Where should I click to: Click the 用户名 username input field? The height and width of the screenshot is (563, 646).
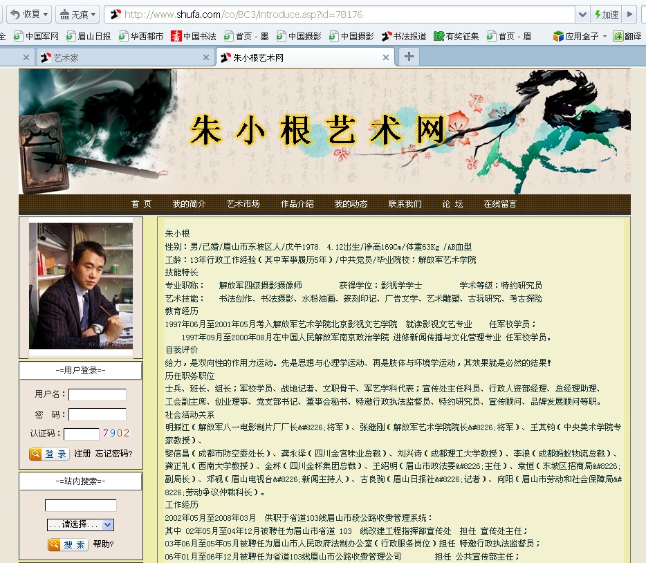coord(97,394)
